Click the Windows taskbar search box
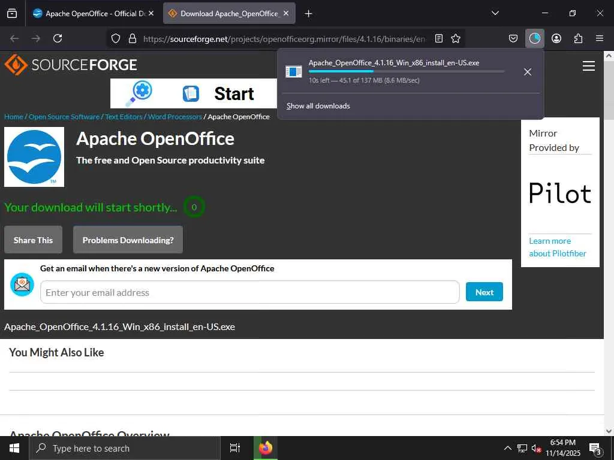The image size is (614, 460). coord(125,448)
